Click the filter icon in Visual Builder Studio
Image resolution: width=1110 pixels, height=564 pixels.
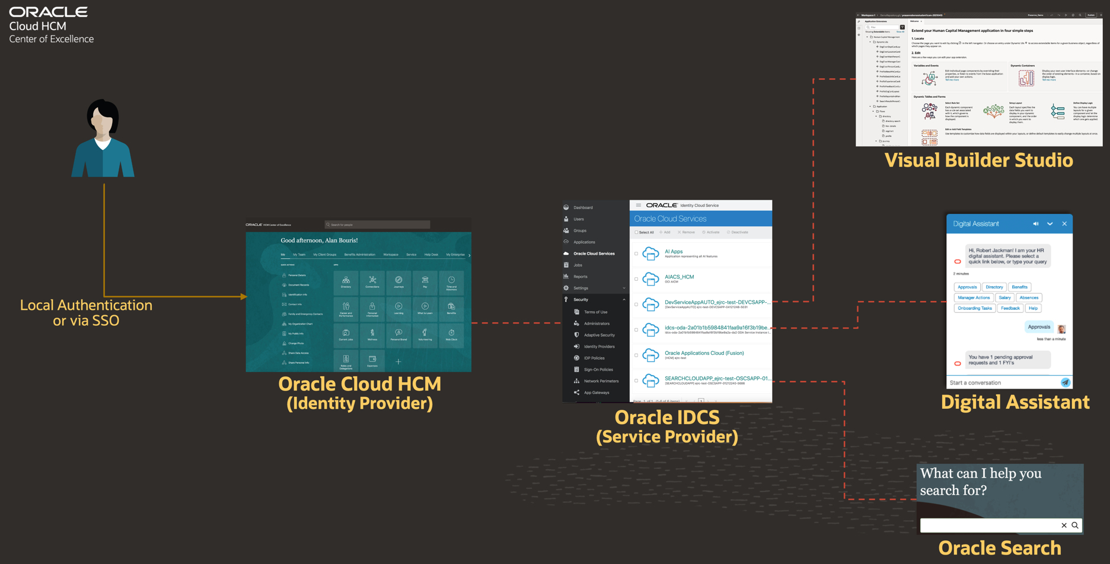(x=902, y=27)
